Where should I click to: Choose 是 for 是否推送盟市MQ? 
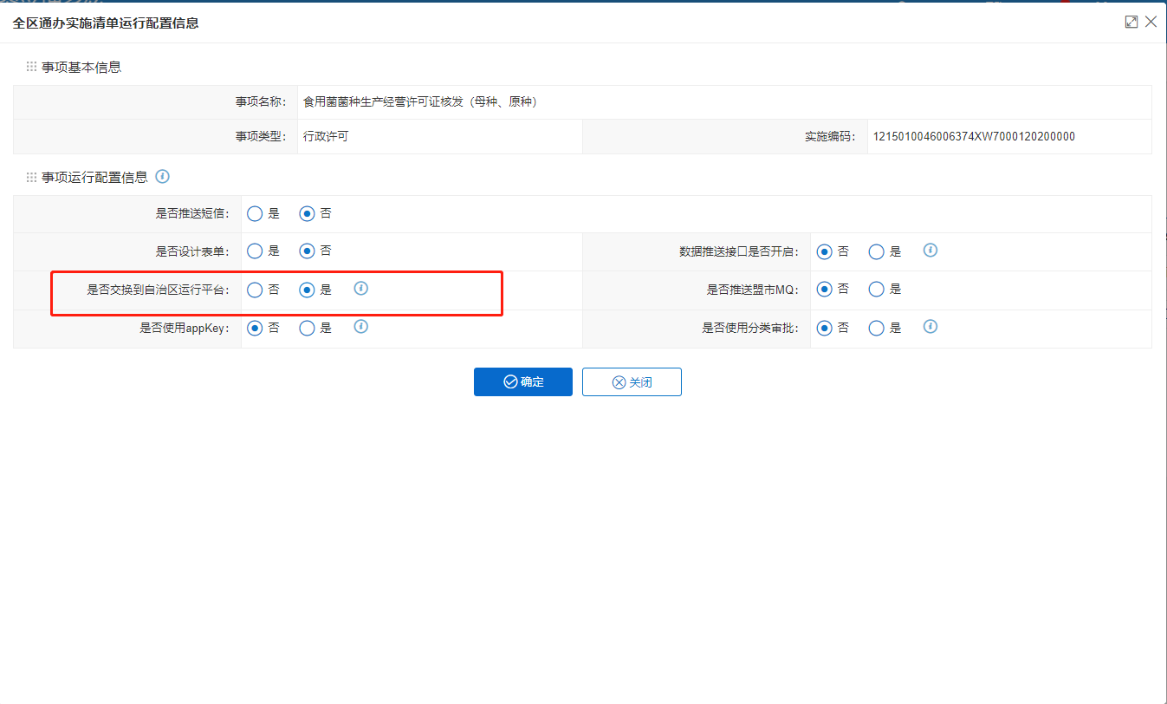coord(876,290)
